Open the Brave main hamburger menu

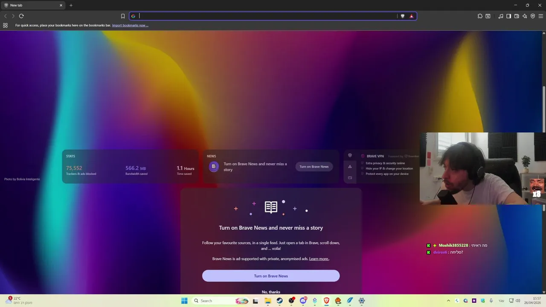coord(541,16)
